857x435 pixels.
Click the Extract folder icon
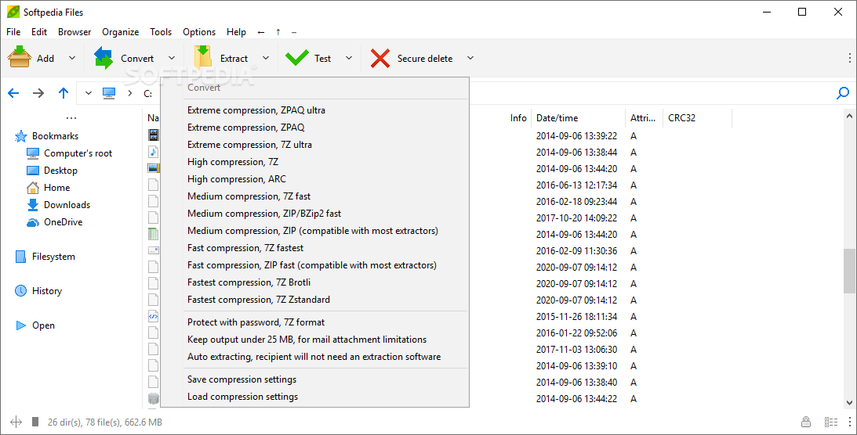pyautogui.click(x=203, y=57)
